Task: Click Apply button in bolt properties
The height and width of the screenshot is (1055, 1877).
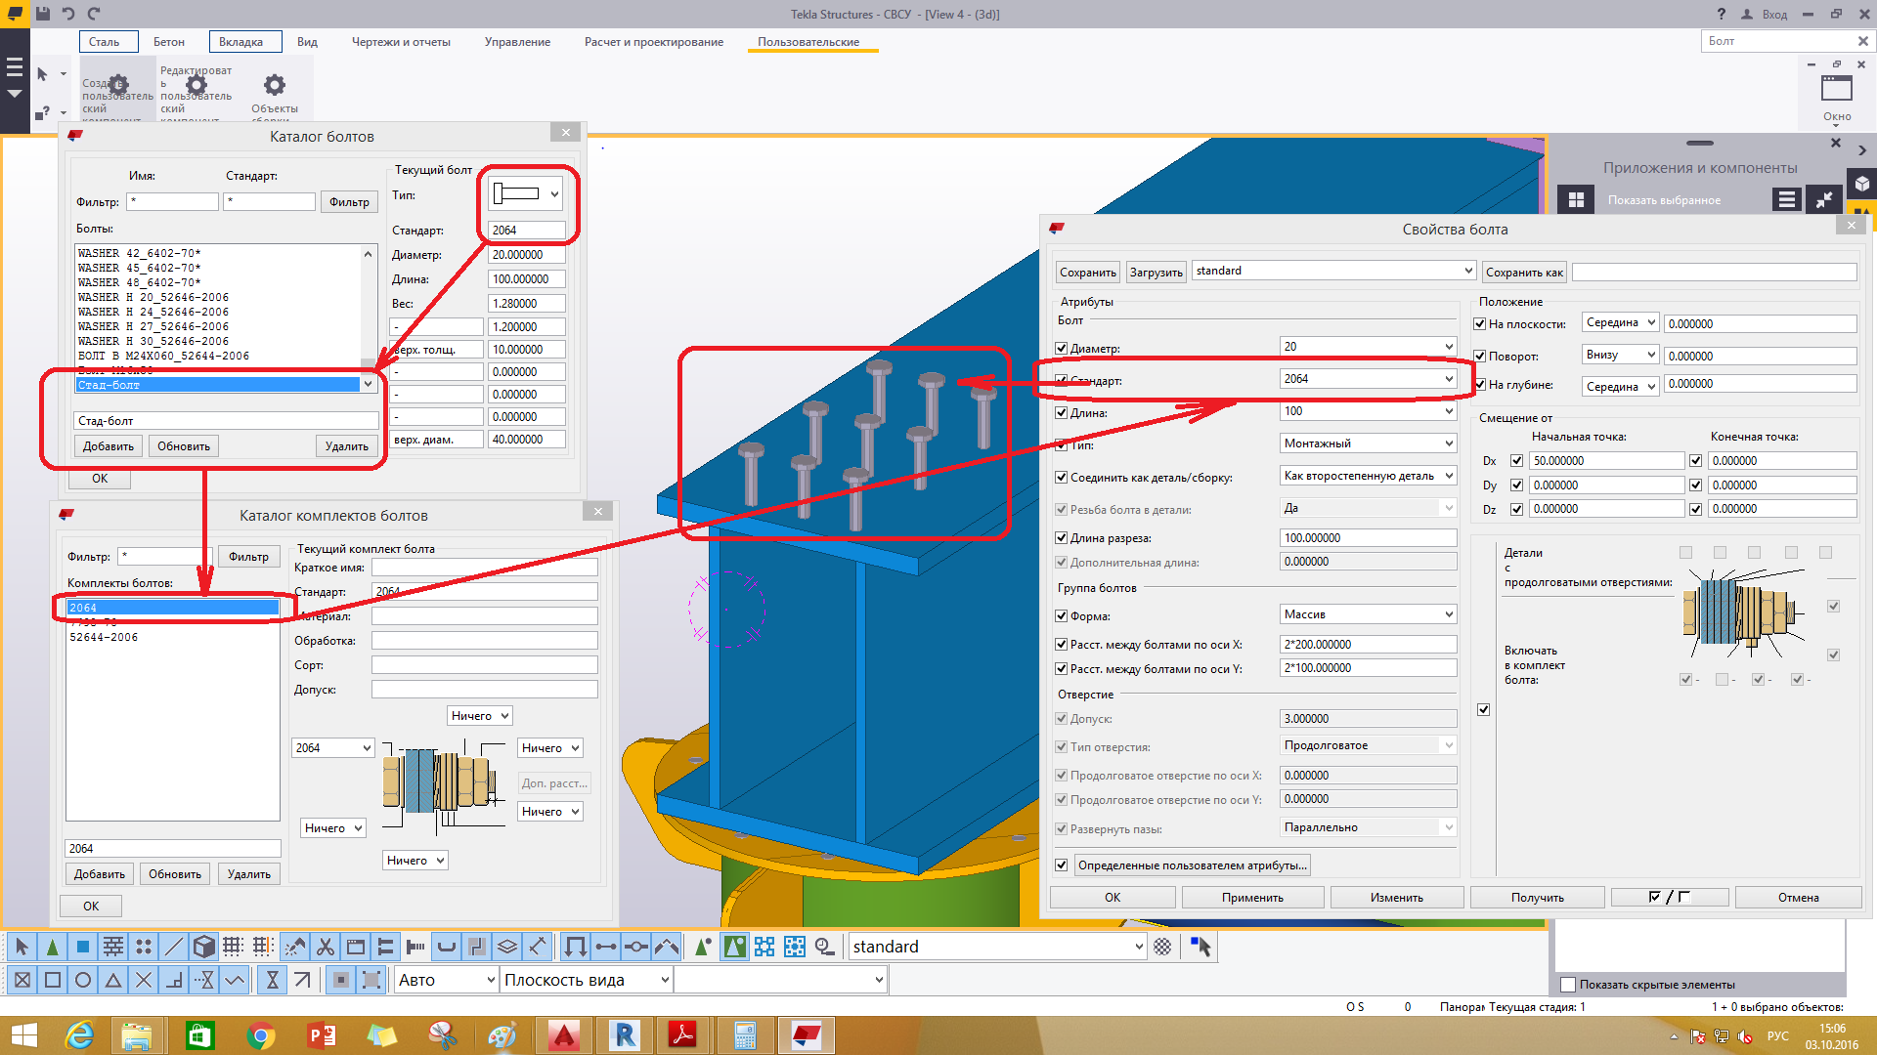Action: coord(1251,897)
